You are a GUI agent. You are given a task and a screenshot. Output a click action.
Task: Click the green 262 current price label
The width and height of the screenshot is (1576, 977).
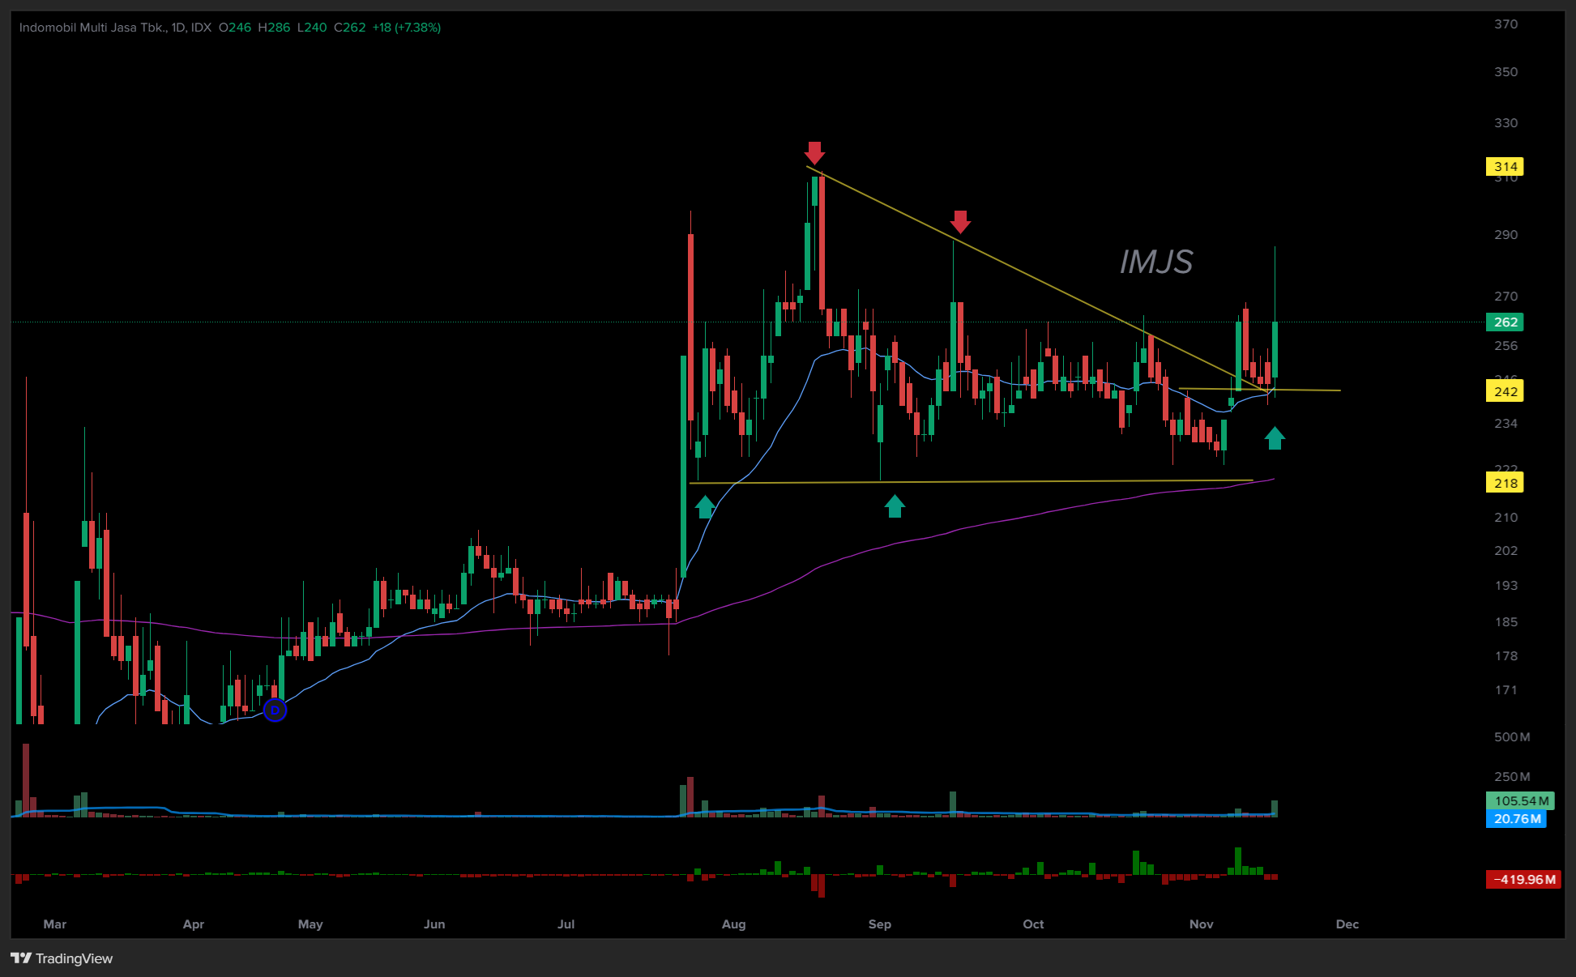[x=1505, y=322]
